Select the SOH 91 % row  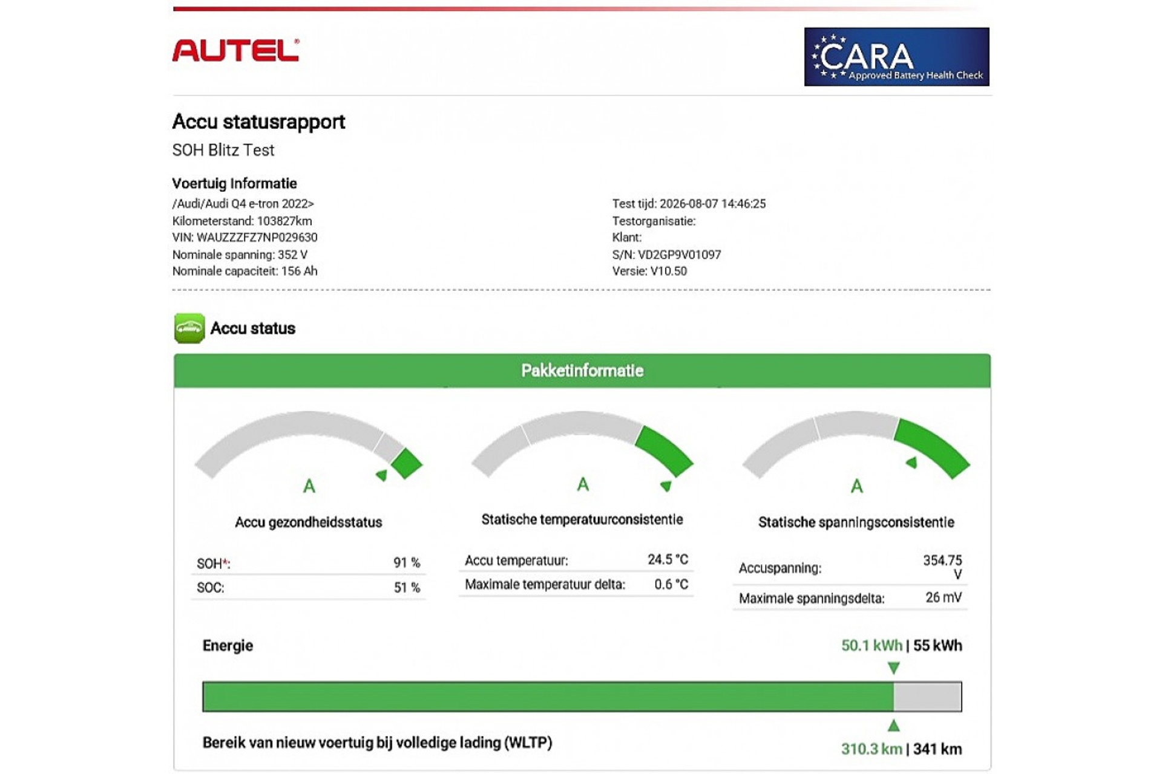click(308, 563)
